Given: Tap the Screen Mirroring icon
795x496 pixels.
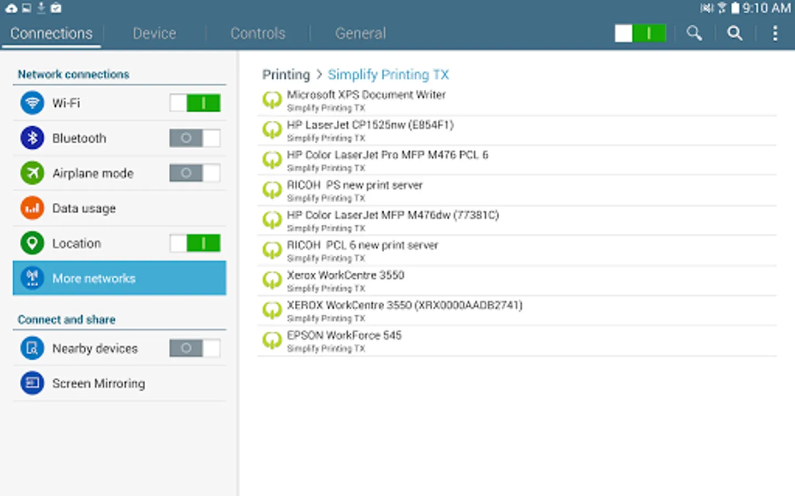Looking at the screenshot, I should 32,383.
